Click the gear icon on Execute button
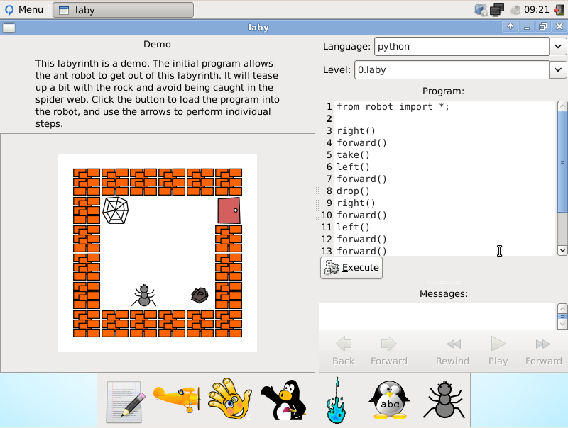568x428 pixels. [332, 268]
